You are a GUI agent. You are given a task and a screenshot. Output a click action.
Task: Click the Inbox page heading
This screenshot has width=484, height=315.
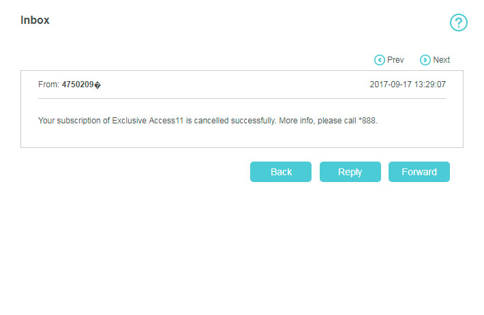coord(35,20)
